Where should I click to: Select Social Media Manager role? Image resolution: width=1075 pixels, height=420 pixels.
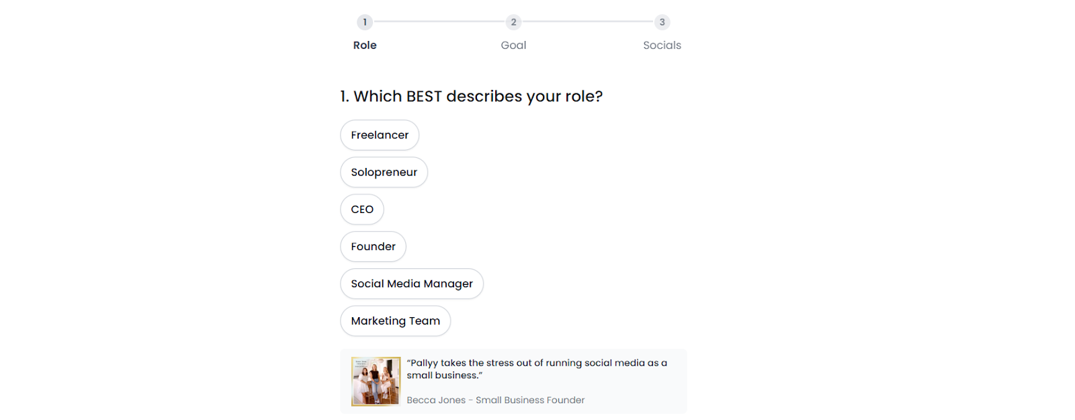point(412,284)
